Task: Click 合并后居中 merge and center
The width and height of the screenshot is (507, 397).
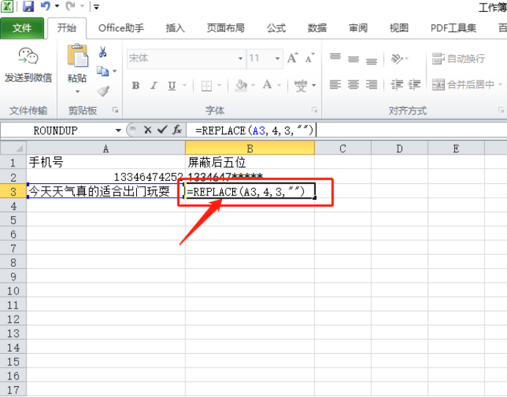Action: click(x=464, y=85)
